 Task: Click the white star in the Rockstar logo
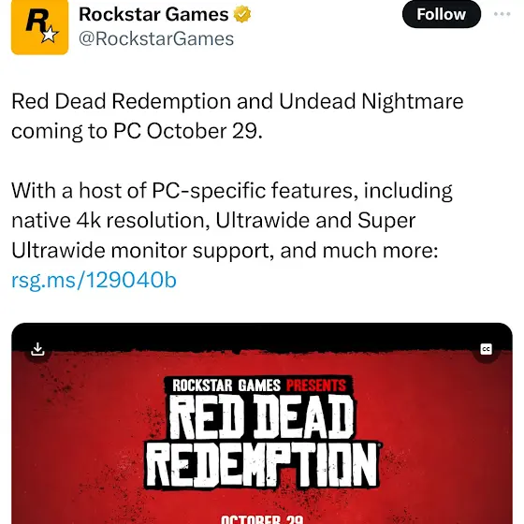[50, 35]
